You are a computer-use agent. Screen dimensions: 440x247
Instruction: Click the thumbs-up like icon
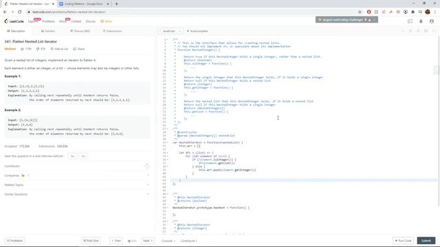(x=23, y=49)
